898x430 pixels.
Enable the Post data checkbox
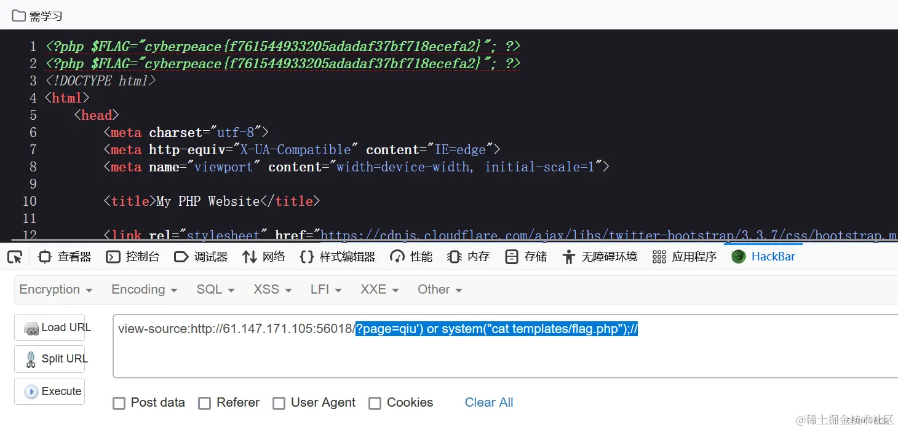(119, 404)
